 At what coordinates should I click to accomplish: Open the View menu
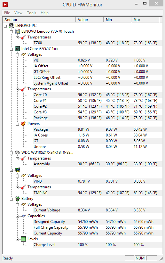(x=18, y=13)
